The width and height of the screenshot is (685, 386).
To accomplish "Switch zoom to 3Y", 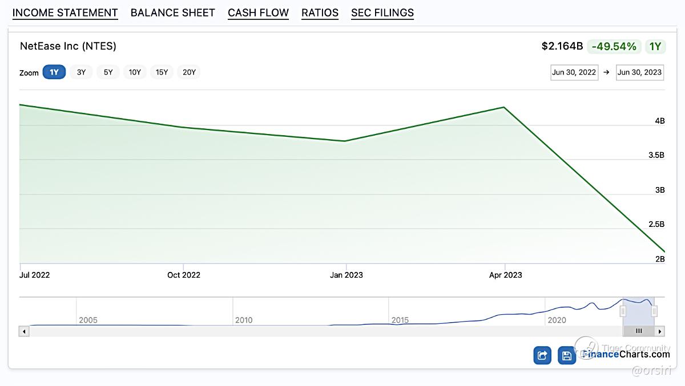I will coord(81,72).
